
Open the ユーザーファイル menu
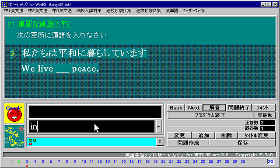(x=194, y=10)
